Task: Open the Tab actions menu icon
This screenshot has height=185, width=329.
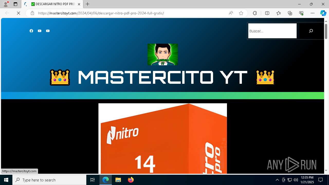Action: (x=15, y=4)
